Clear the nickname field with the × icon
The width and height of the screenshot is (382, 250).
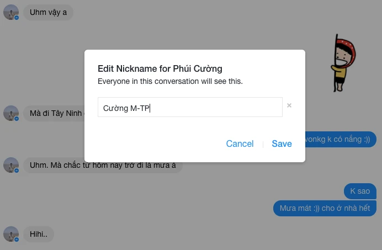coord(289,105)
